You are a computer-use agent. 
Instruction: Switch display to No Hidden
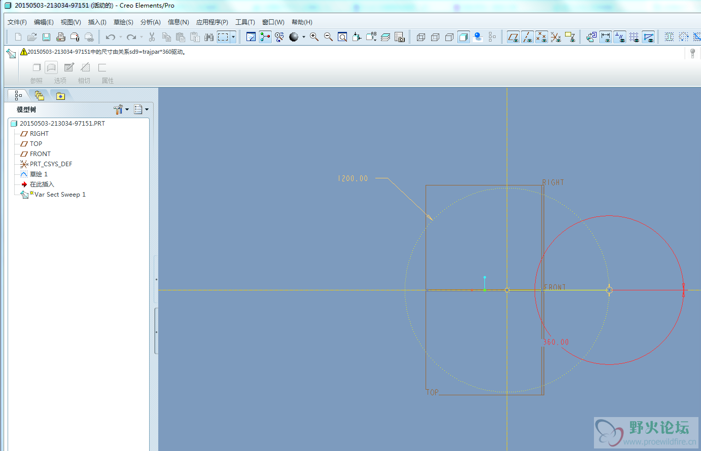point(449,37)
